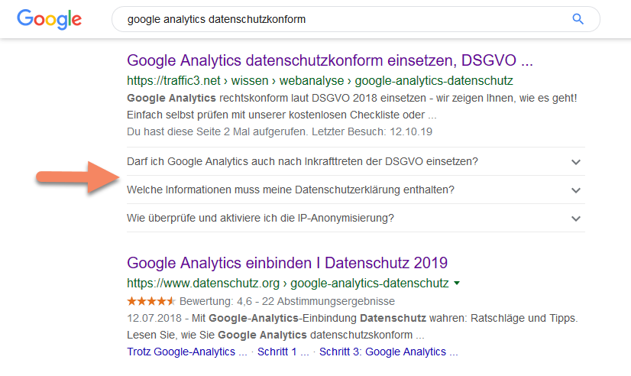Click the traffic3.net green URL breadcrumb
631x376 pixels.
319,80
